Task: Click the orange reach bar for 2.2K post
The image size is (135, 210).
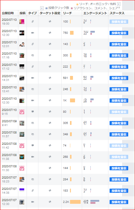Action: [x=75, y=202]
